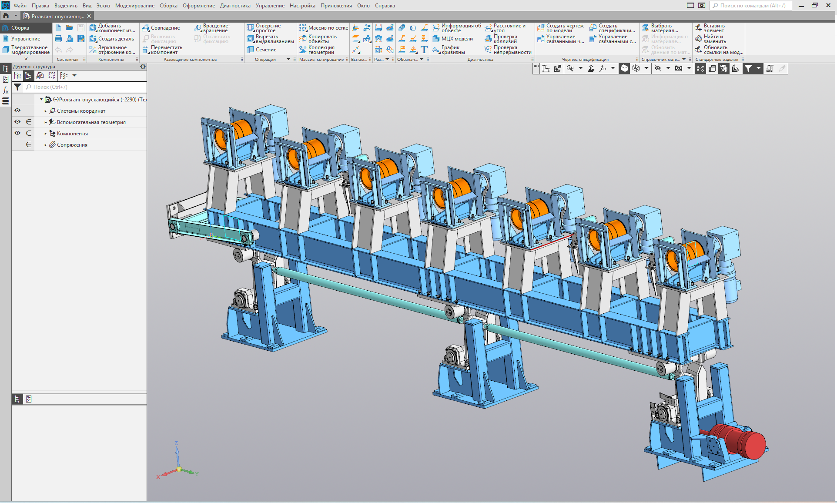Toggle visibility of Вспомогательная геометрия
The height and width of the screenshot is (503, 837).
[17, 122]
